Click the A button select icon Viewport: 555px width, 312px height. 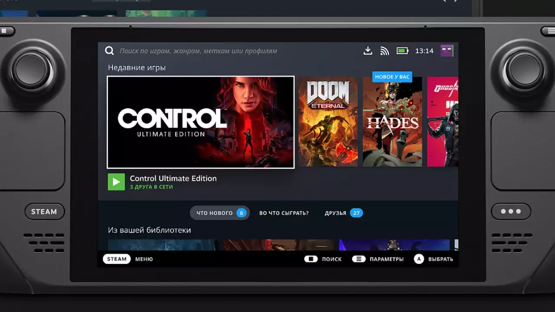tap(418, 259)
